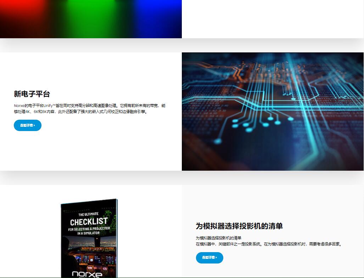Viewport: 364px width, 278px height.
Task: Click the small 为模拟器选择投影机的清单 subtitle line
Action: [x=218, y=238]
